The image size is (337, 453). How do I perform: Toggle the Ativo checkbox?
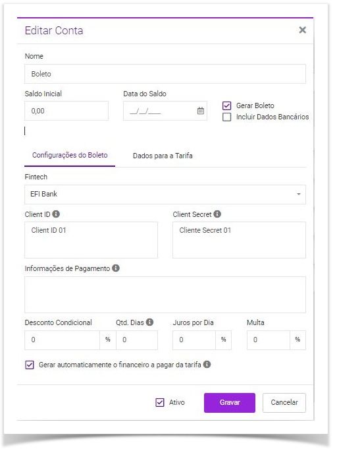[160, 402]
